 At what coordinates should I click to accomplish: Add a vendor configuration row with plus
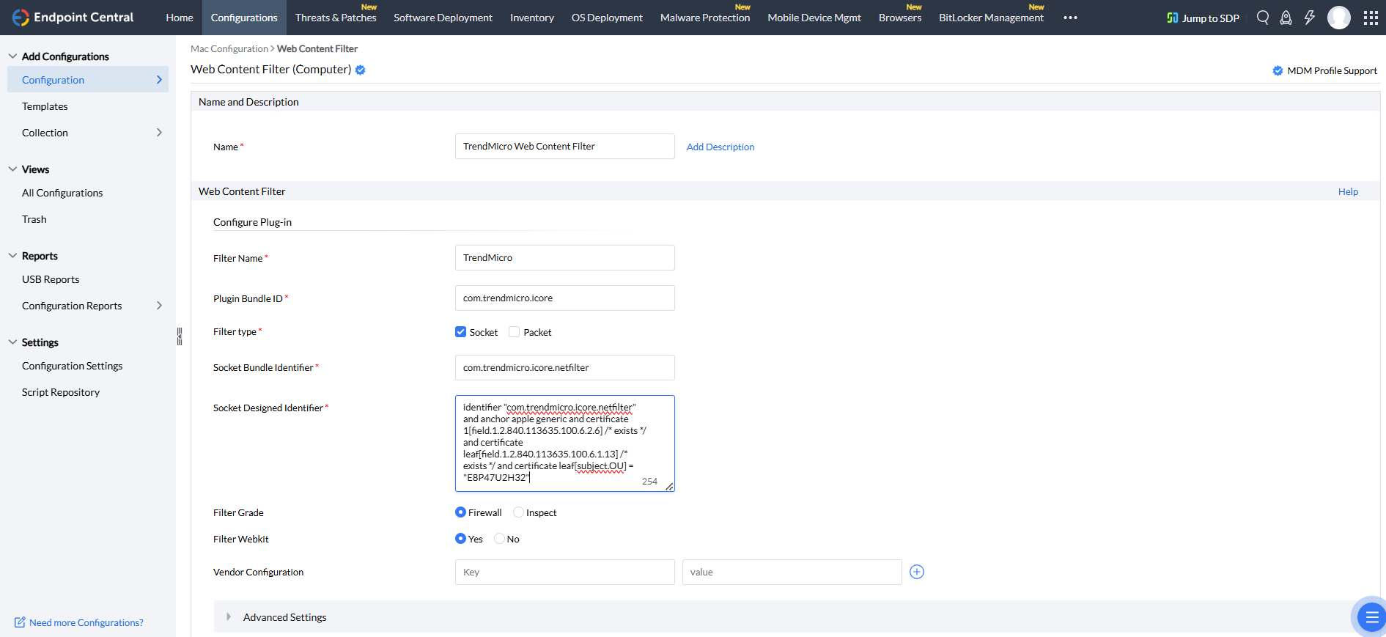tap(917, 572)
